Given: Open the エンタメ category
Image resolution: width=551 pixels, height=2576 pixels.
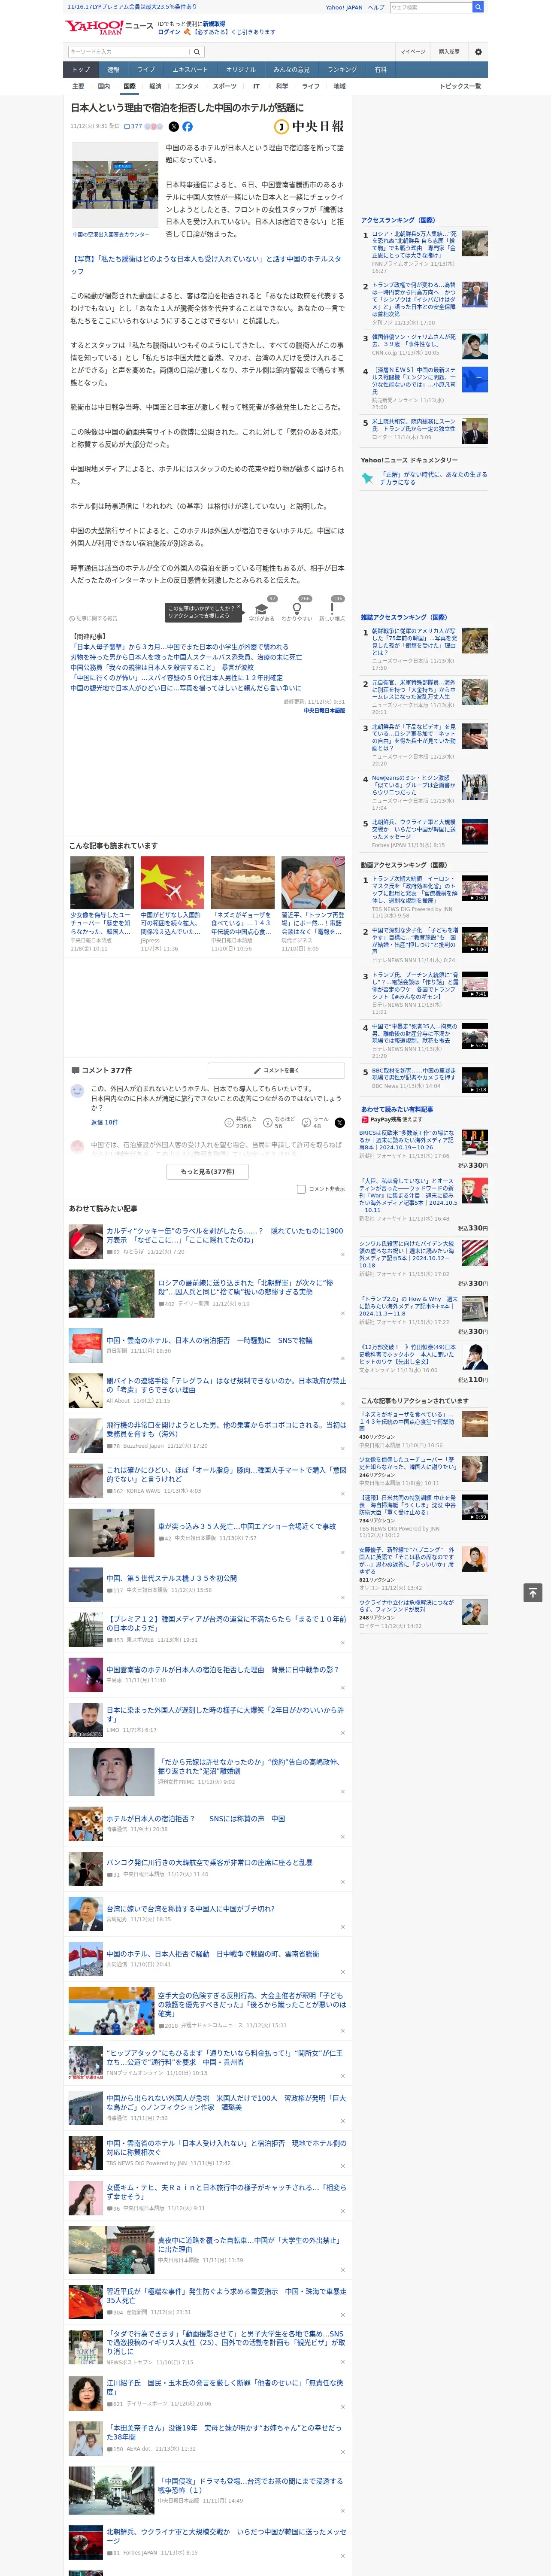Looking at the screenshot, I should (187, 86).
